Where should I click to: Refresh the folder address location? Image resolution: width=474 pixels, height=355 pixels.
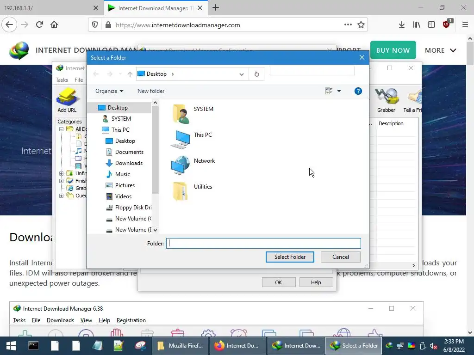click(256, 74)
